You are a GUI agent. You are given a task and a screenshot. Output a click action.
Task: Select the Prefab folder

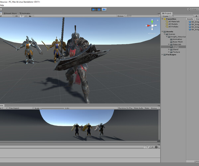coord(173,47)
